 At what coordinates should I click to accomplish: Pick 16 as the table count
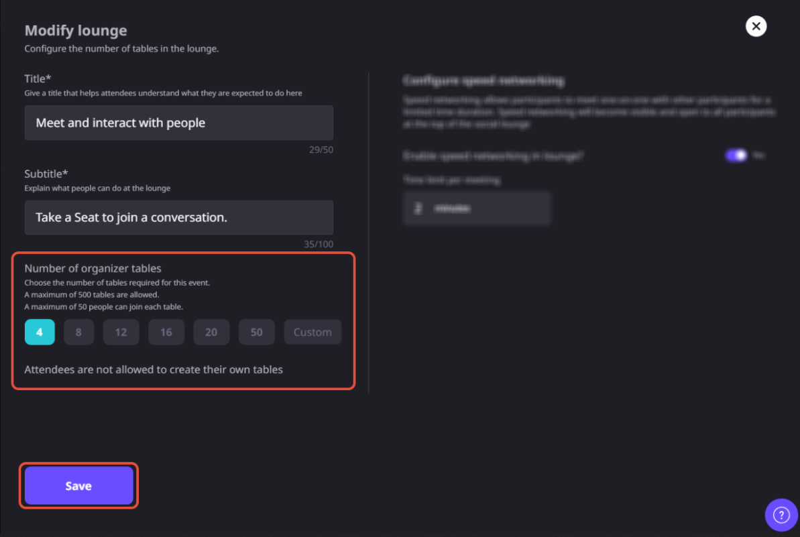coord(166,332)
